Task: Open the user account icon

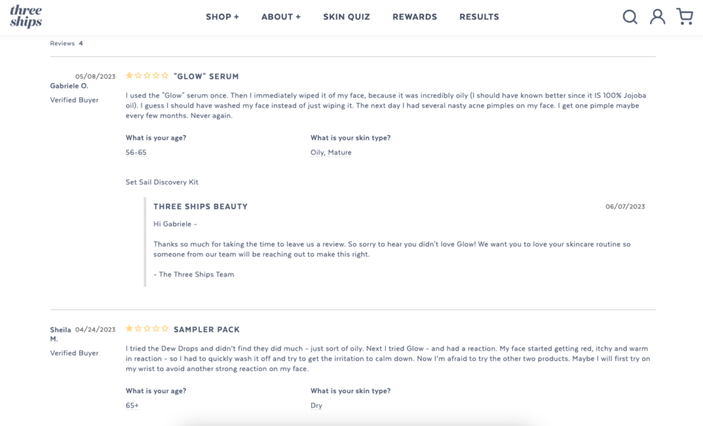Action: tap(658, 16)
